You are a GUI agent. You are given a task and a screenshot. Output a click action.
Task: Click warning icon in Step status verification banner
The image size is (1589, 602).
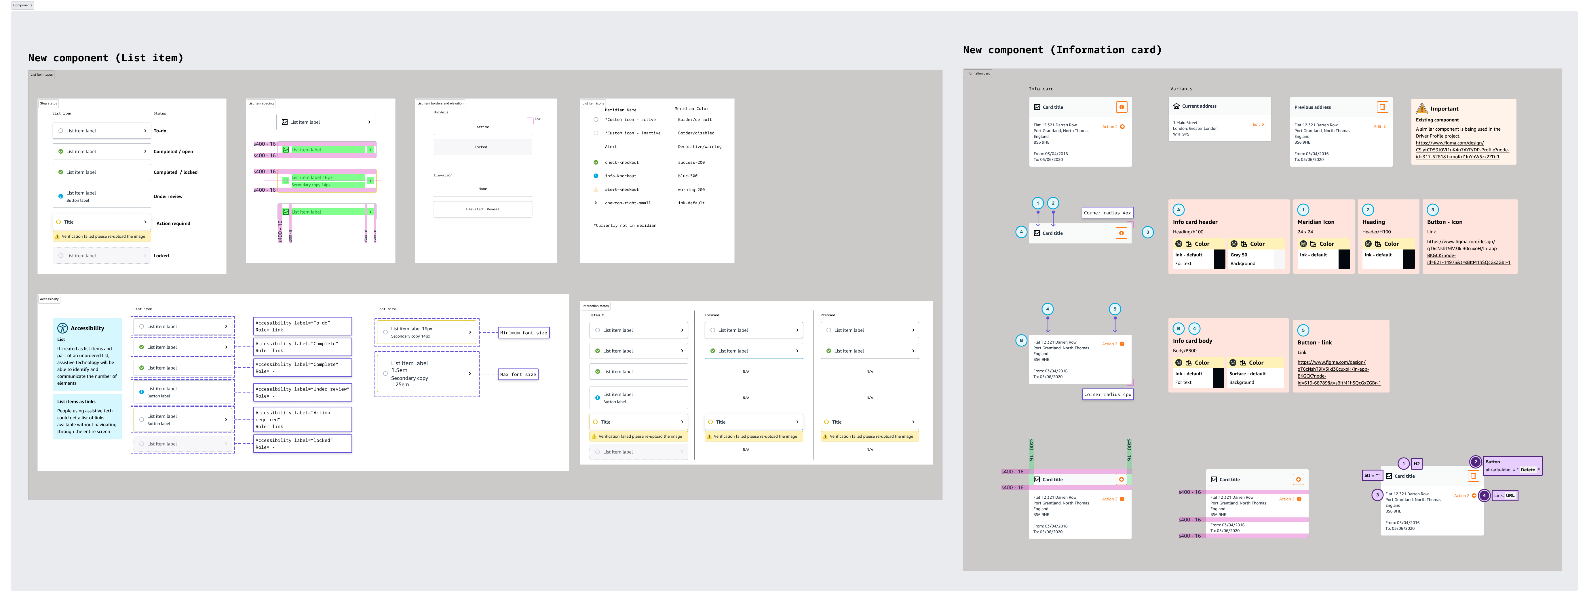coord(57,236)
